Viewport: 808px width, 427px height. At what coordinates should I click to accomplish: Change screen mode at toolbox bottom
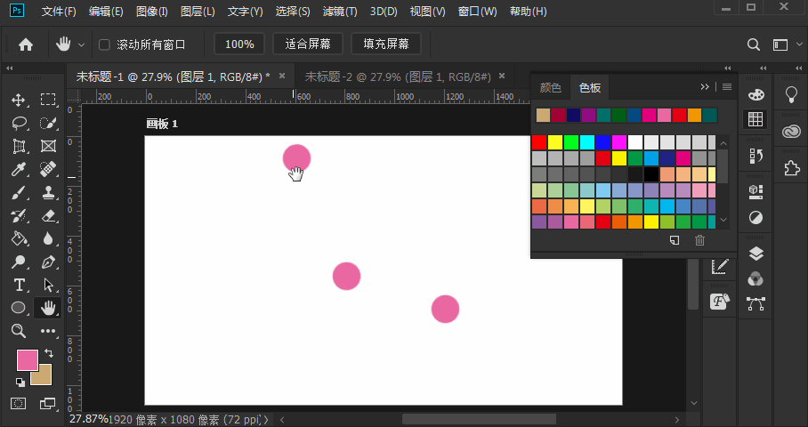pyautogui.click(x=48, y=403)
